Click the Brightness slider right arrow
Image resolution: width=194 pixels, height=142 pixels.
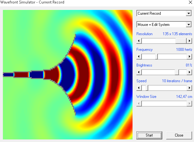tap(189, 72)
